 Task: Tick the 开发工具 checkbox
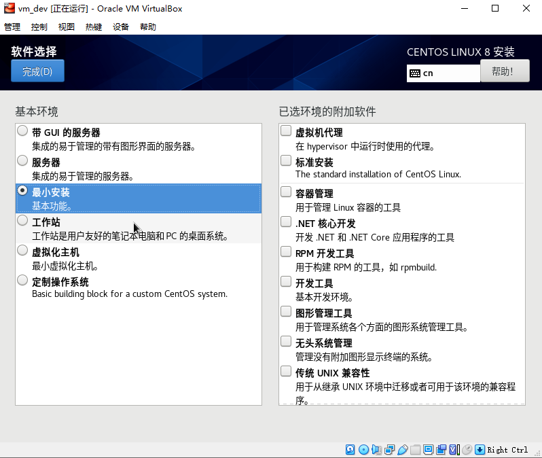pyautogui.click(x=286, y=281)
